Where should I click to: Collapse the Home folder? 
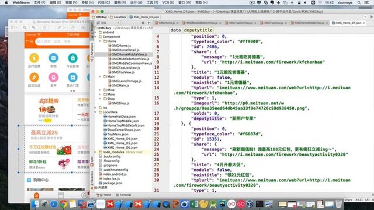100,41
